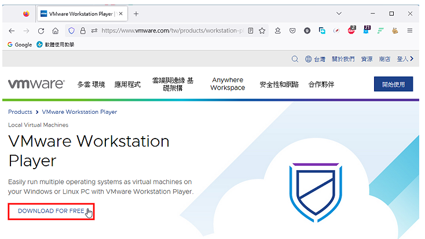425x239 pixels.
Task: Open the red extension with badge 2
Action: [351, 30]
